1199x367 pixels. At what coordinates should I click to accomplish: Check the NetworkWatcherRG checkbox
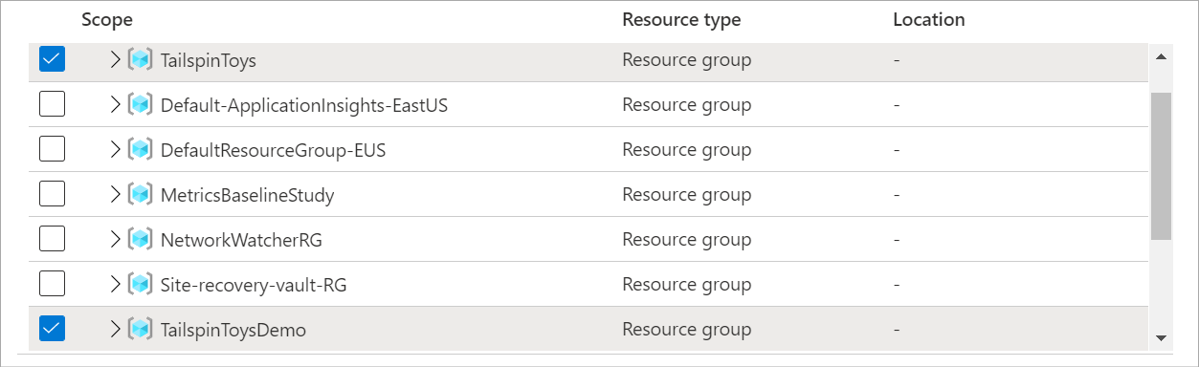[52, 239]
